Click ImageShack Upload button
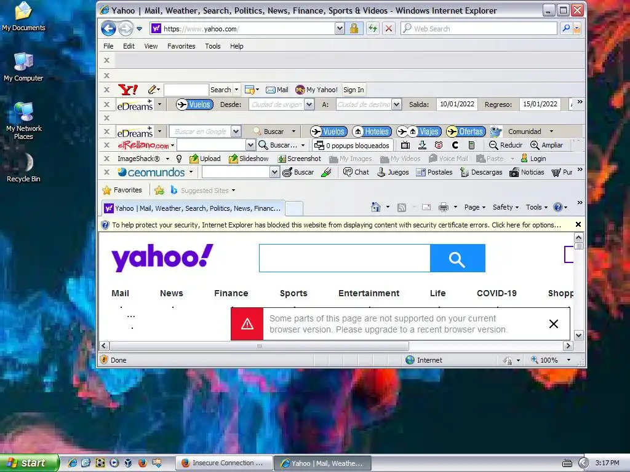The height and width of the screenshot is (472, 630). tap(205, 159)
